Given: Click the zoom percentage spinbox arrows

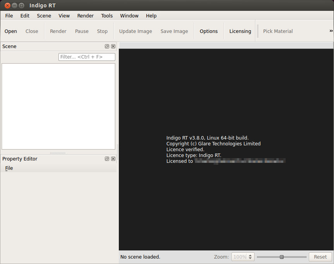Looking at the screenshot, I should coord(250,257).
